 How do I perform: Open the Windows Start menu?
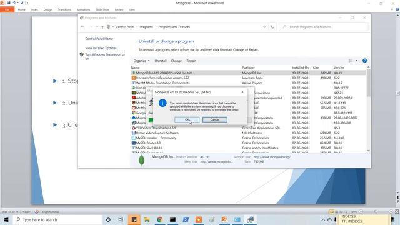point(6,219)
